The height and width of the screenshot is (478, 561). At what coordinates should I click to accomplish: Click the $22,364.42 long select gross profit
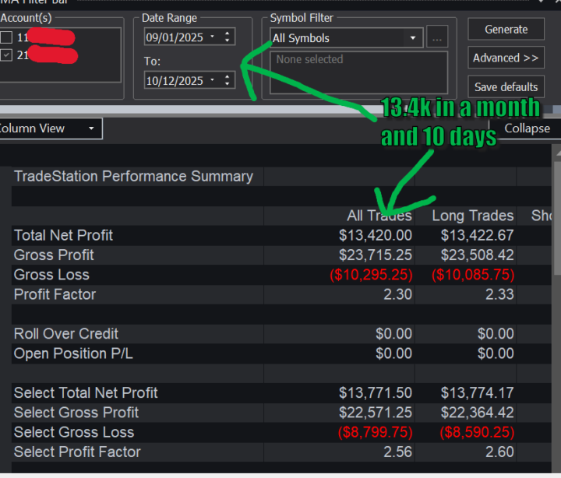[477, 413]
